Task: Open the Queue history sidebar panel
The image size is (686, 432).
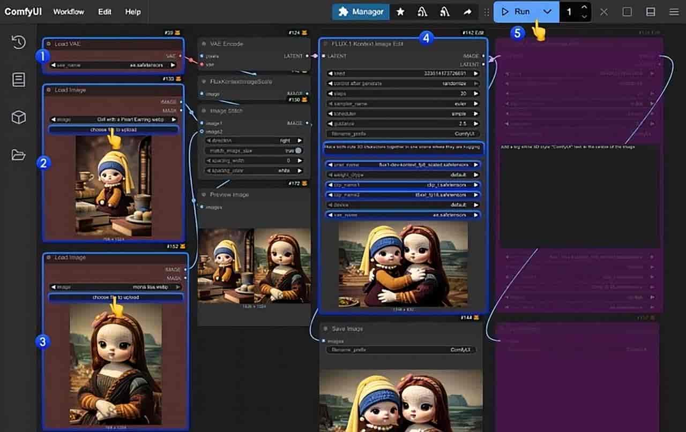Action: (x=19, y=42)
